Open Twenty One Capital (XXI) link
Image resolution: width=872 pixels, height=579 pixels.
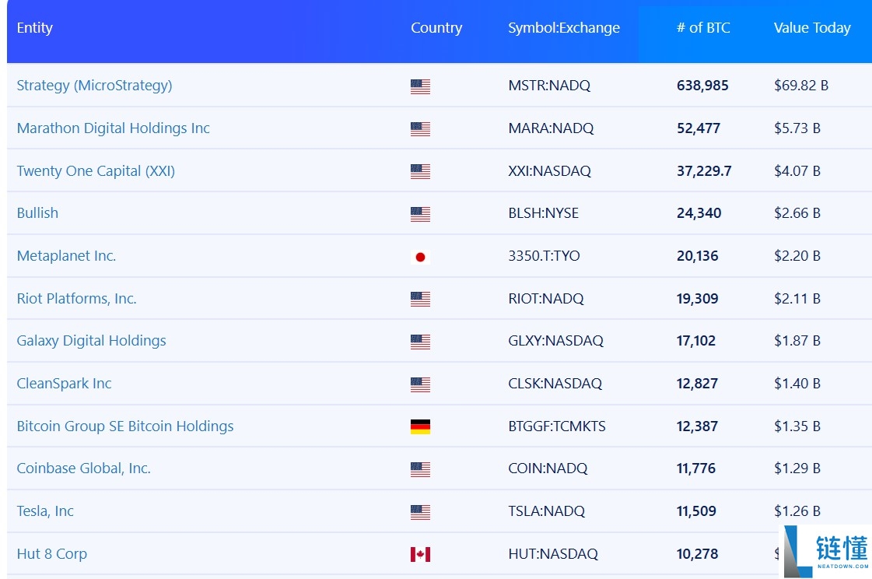tap(96, 170)
